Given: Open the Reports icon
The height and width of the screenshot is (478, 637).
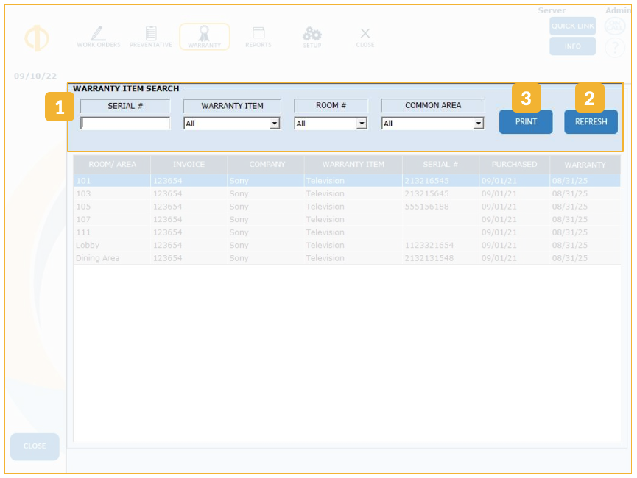Looking at the screenshot, I should tap(258, 35).
